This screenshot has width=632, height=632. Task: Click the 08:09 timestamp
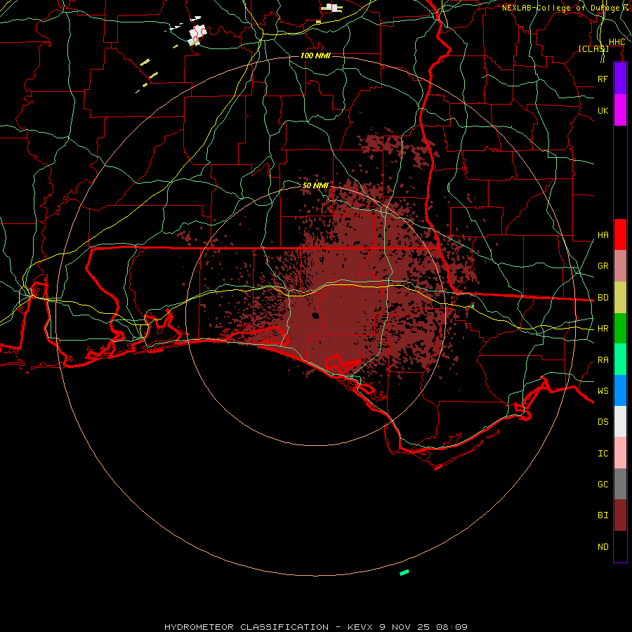452,627
